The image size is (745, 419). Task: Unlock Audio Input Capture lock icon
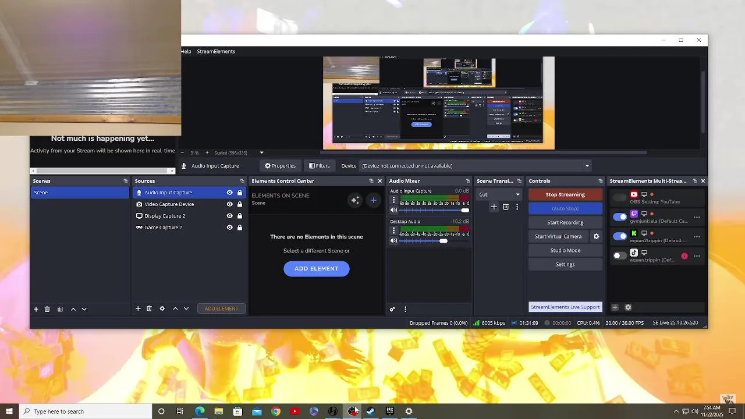(x=239, y=193)
